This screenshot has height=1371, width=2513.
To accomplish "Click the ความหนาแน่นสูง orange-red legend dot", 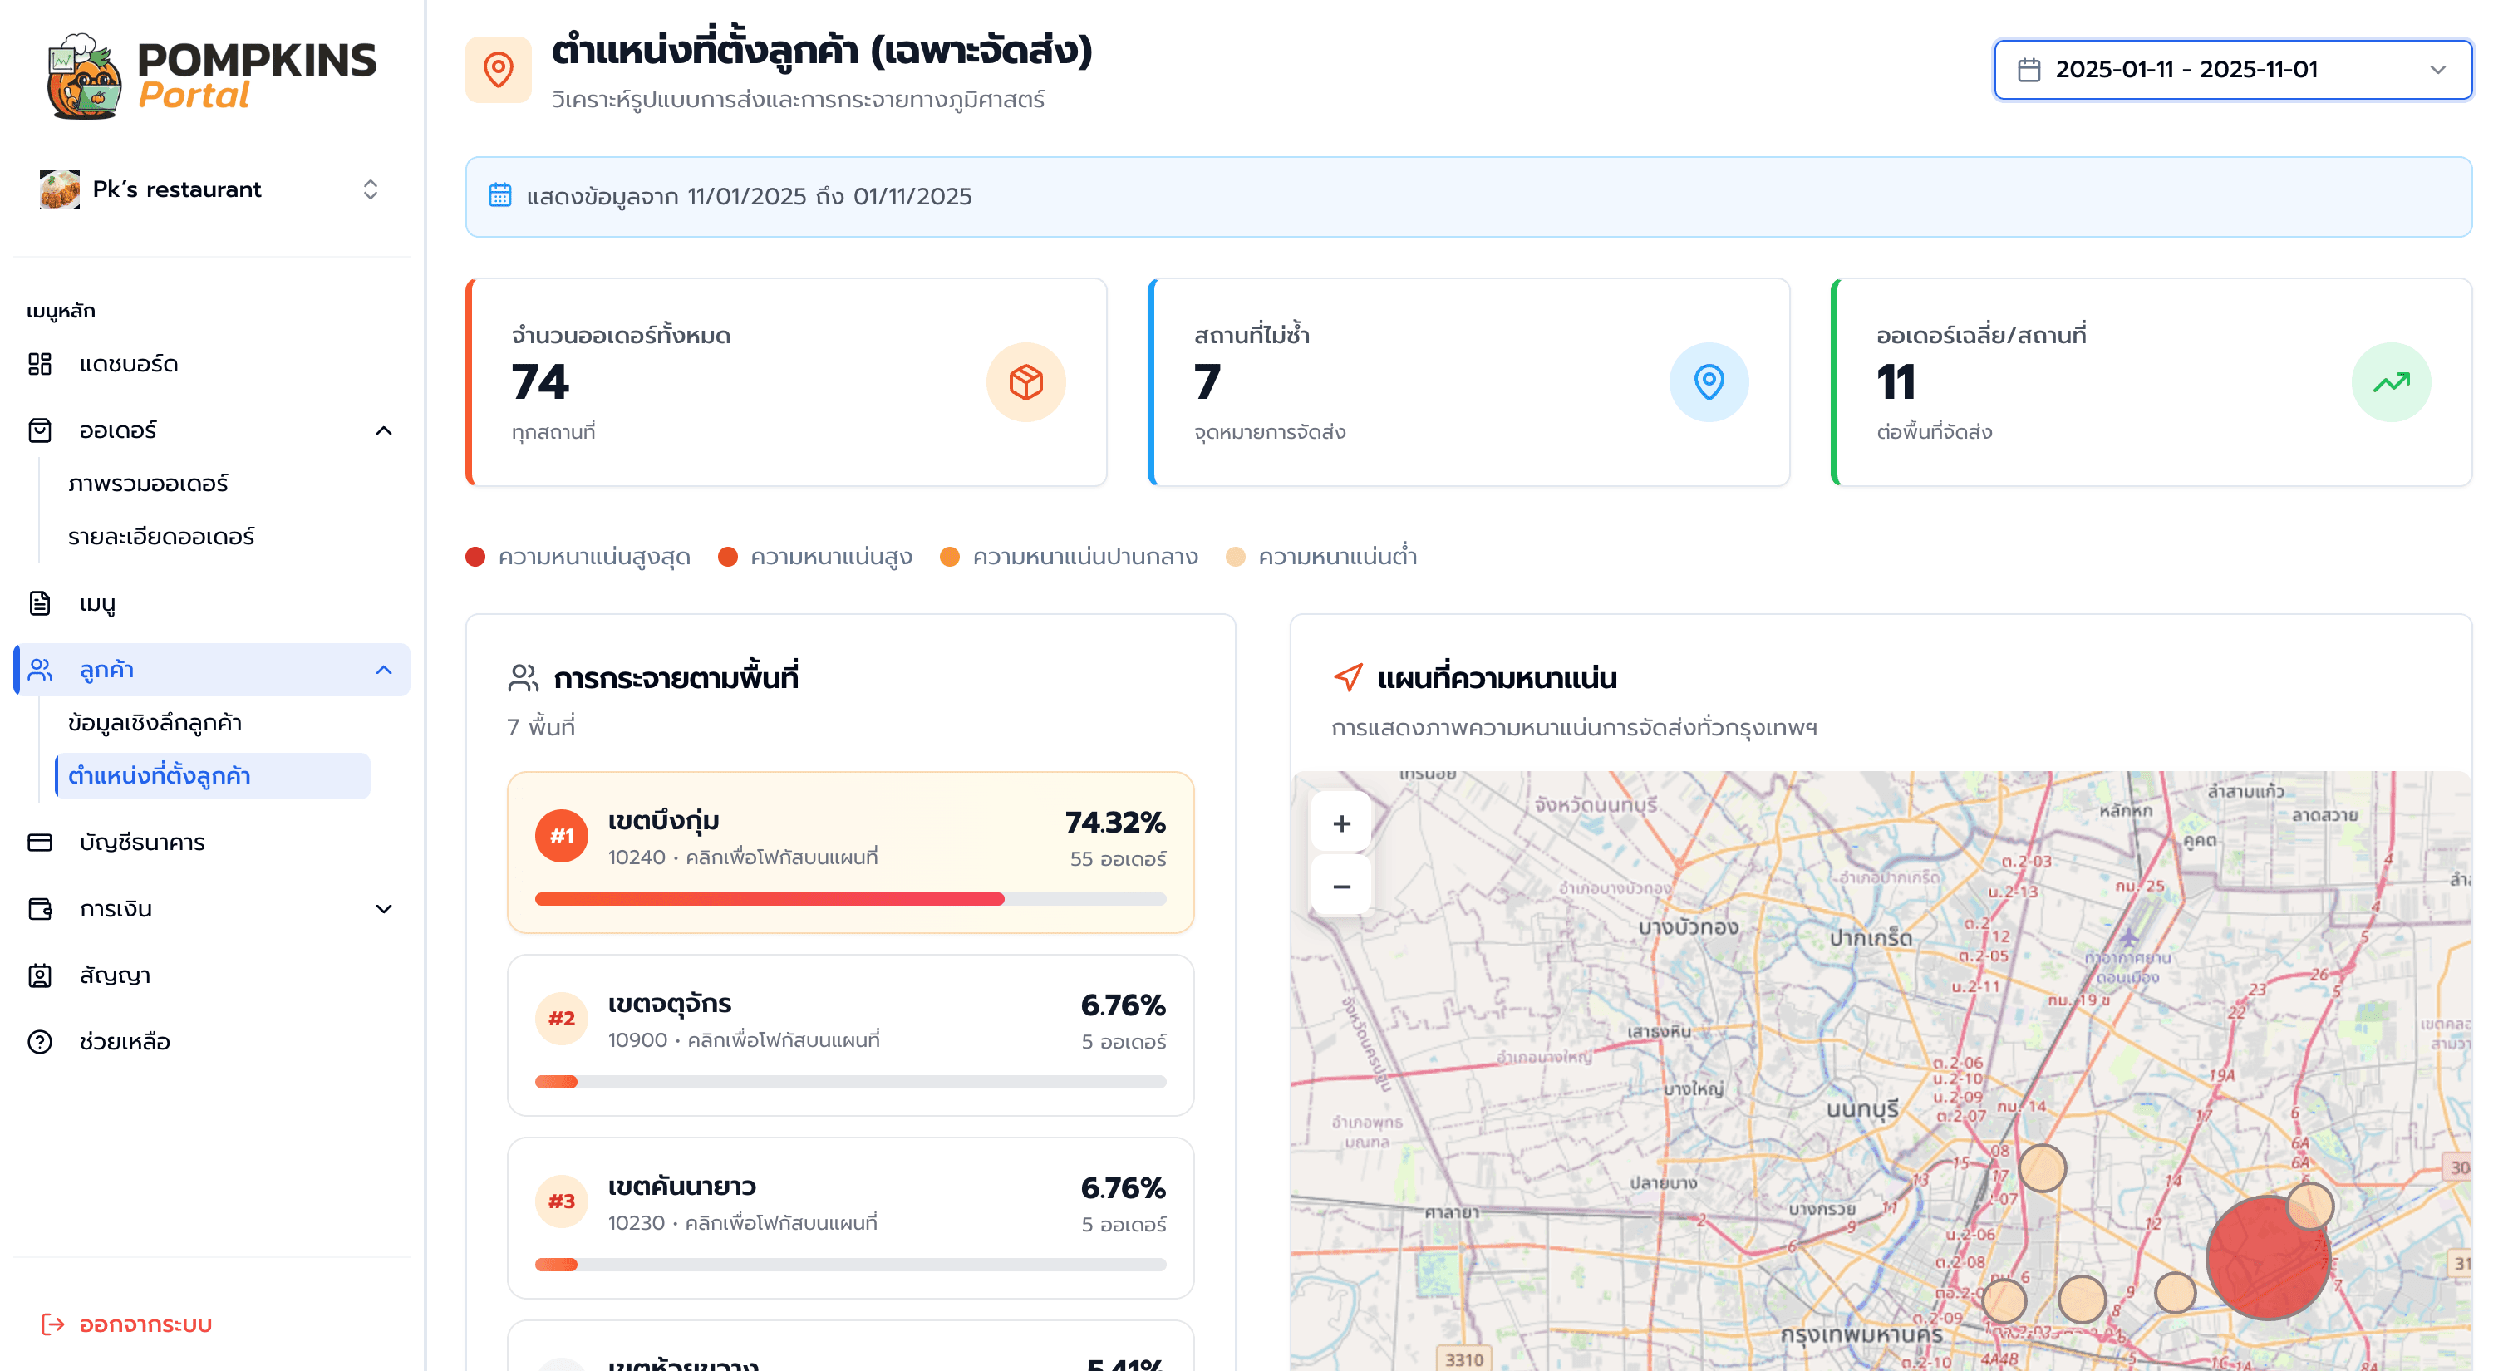I will (728, 557).
